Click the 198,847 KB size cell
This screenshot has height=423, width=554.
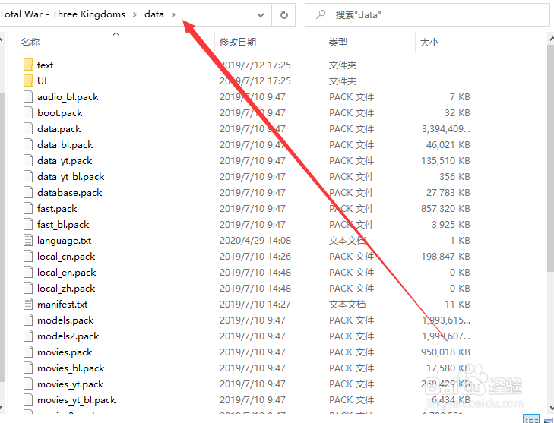pos(445,257)
